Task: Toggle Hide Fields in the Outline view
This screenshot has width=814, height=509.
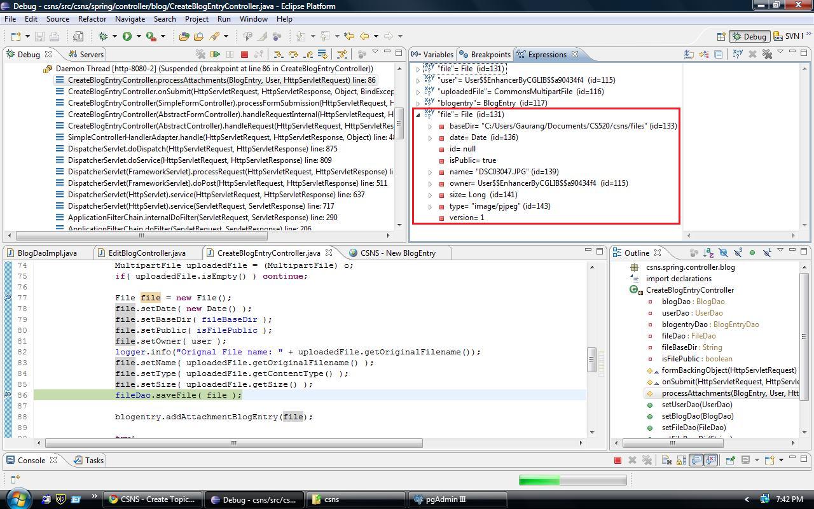Action: pos(723,253)
